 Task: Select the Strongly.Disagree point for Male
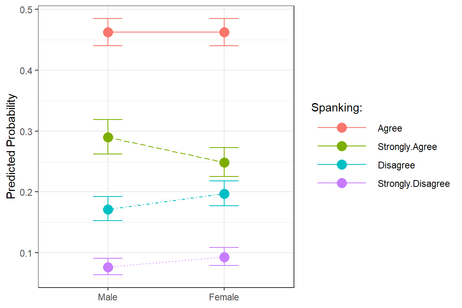click(108, 267)
